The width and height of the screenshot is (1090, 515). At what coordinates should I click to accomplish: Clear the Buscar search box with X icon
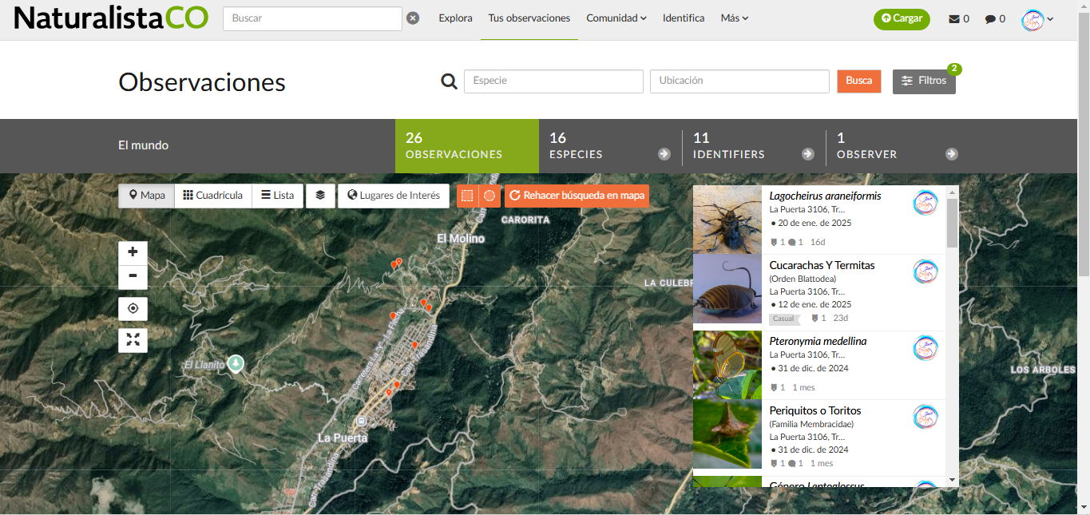point(413,18)
